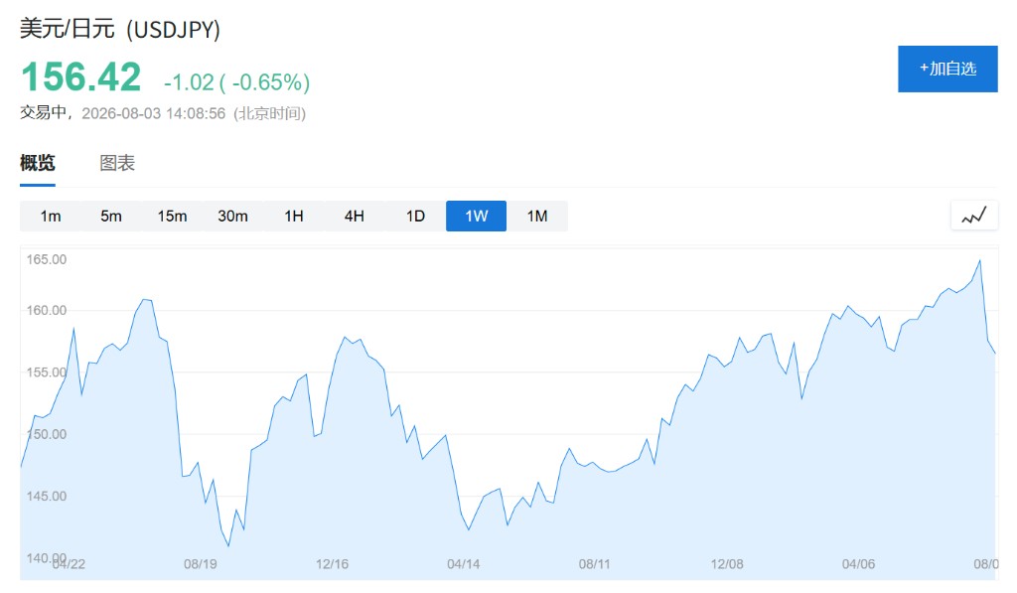Click the 12/16 date label on axis
1017x593 pixels.
click(x=332, y=564)
